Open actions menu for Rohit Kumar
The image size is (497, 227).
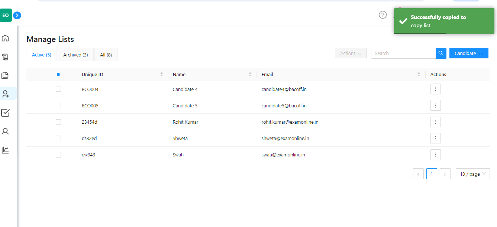click(436, 122)
